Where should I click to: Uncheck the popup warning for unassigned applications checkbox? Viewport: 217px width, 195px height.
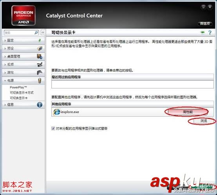click(53, 128)
